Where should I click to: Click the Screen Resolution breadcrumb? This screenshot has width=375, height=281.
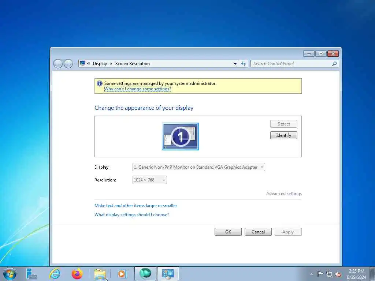[x=133, y=64]
